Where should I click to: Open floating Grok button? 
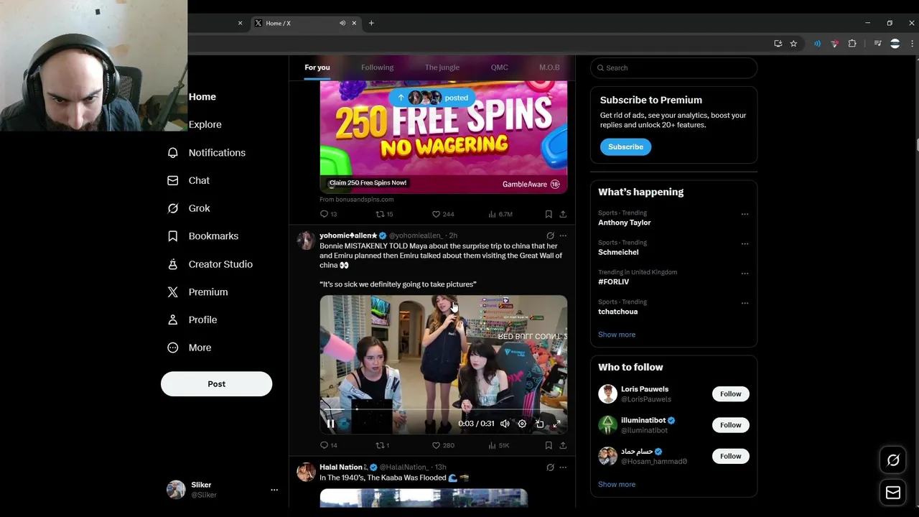(893, 460)
